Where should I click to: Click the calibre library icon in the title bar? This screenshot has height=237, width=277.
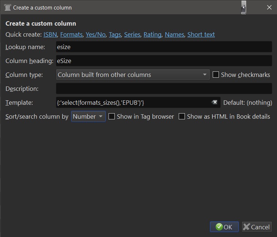tap(7, 7)
